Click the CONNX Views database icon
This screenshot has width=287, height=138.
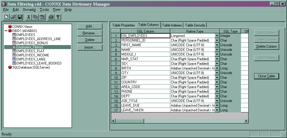point(10,27)
